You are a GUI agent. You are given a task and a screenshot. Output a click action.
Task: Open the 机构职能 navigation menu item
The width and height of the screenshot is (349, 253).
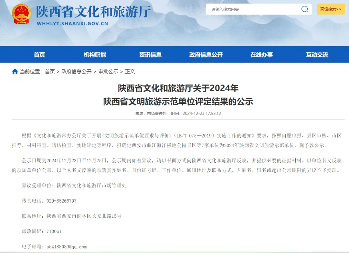point(95,55)
